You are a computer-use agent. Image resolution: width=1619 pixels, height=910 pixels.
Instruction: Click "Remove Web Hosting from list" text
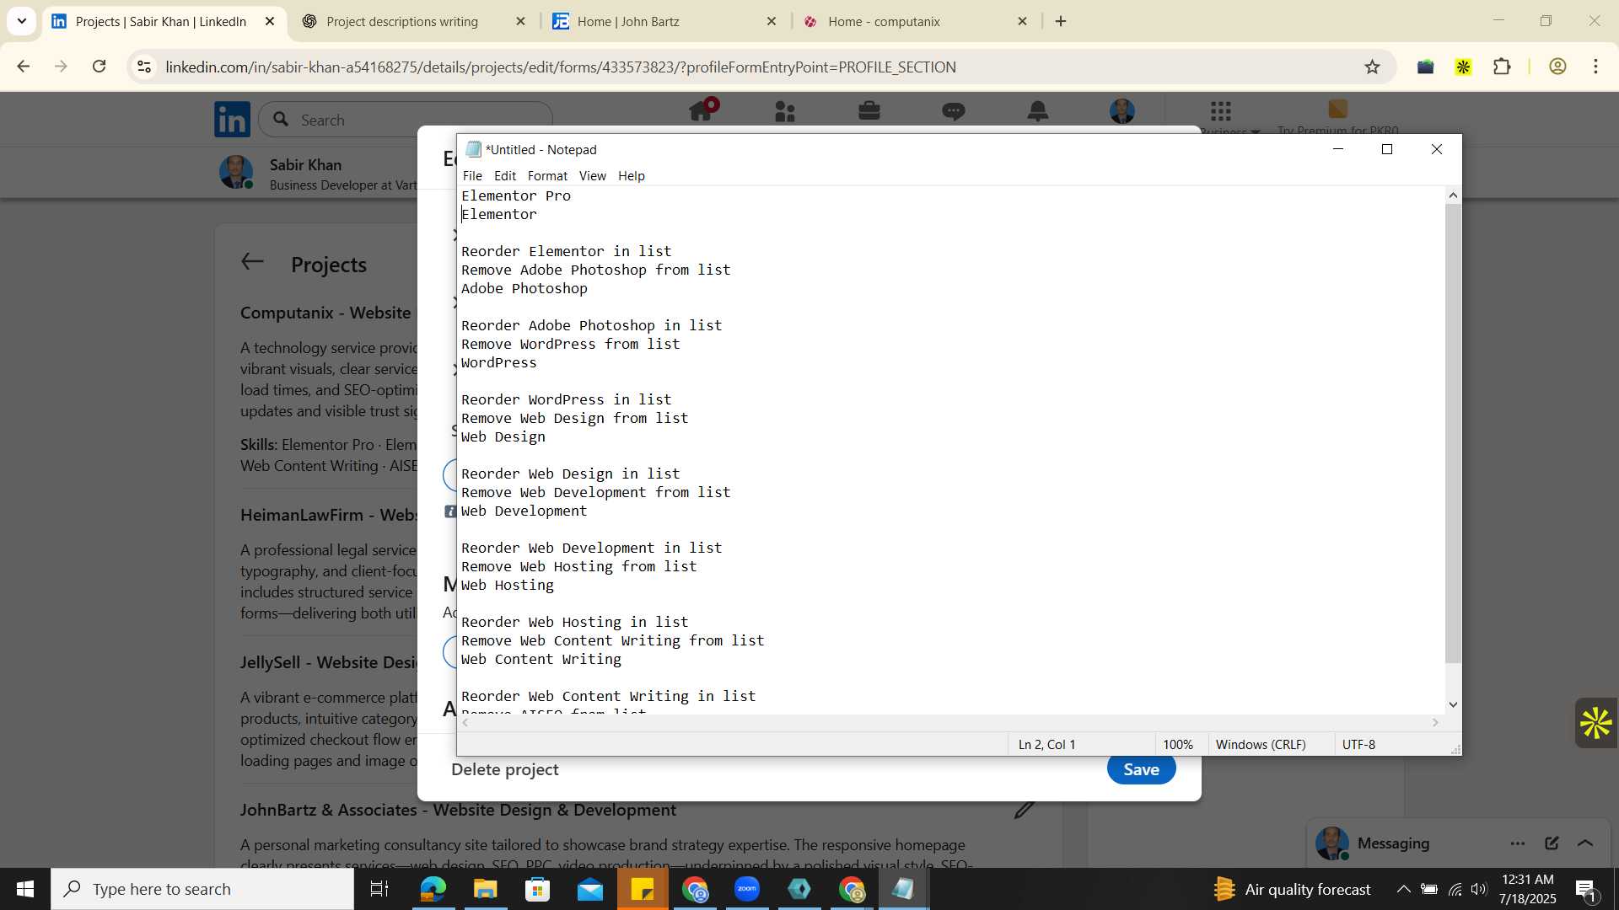[579, 566]
